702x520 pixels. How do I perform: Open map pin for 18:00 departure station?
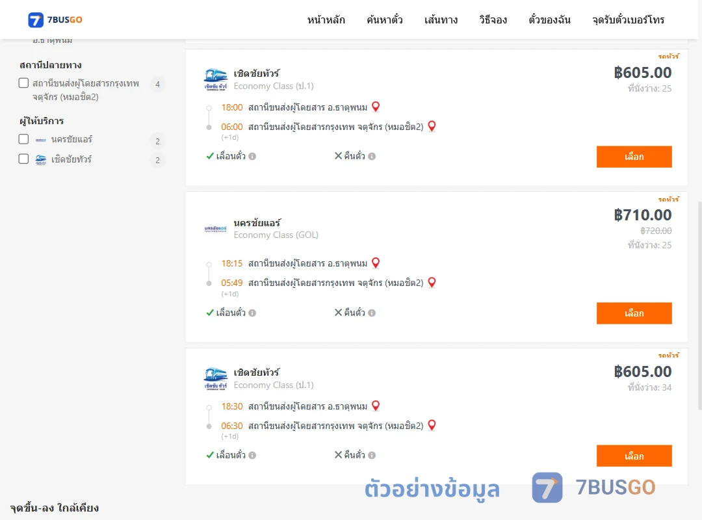tap(376, 107)
